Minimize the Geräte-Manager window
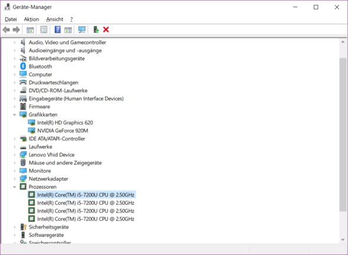Screen dimensions: 348x255 coord(295,7)
